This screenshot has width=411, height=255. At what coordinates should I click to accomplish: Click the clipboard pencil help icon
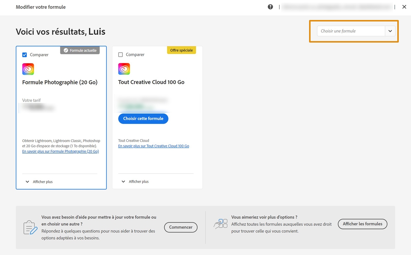click(x=30, y=227)
